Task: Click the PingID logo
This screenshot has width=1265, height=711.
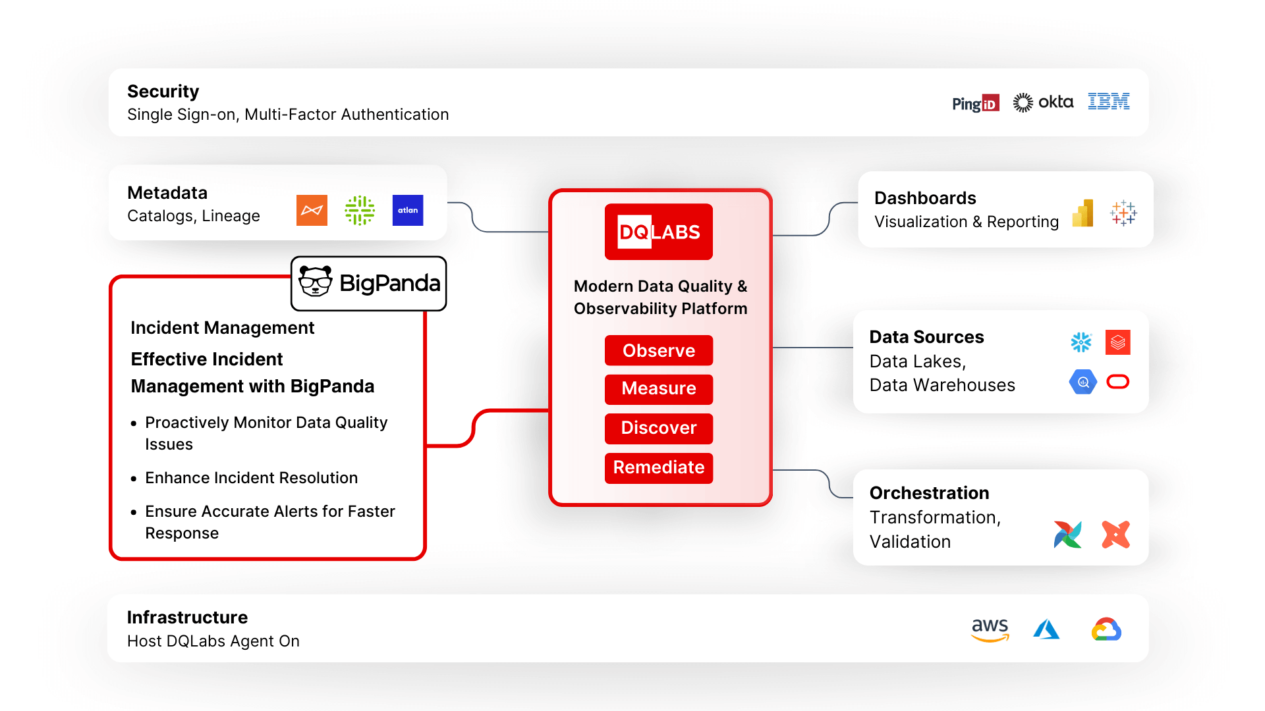Action: pos(976,103)
